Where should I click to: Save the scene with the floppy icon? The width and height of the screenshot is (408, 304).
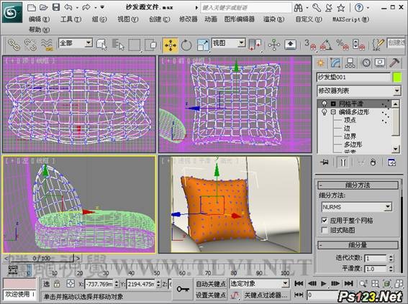[x=56, y=7]
